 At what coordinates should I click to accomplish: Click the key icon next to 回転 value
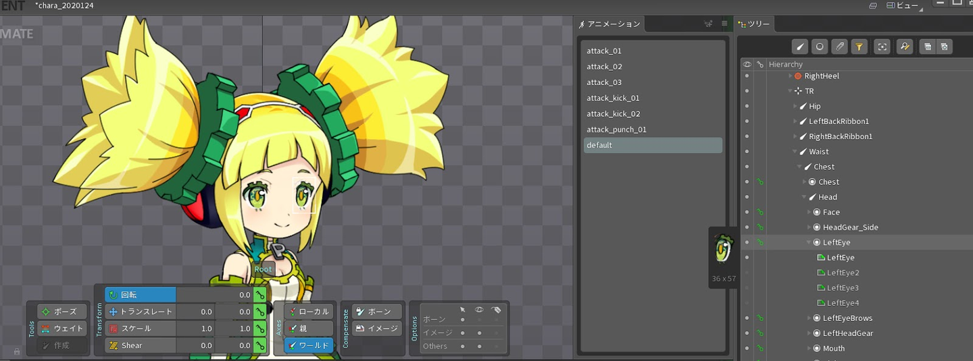tap(259, 295)
